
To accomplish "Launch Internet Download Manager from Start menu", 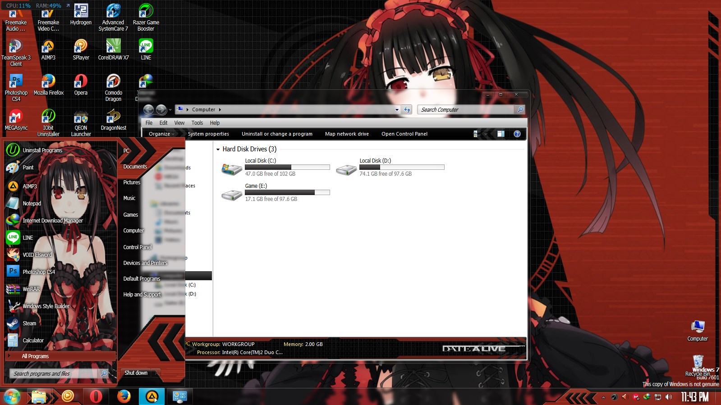I will (60, 220).
